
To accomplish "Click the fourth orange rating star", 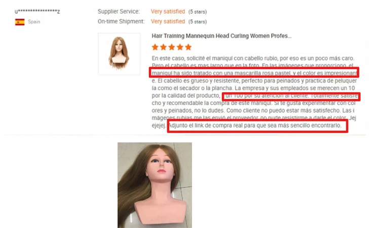I will [x=180, y=47].
